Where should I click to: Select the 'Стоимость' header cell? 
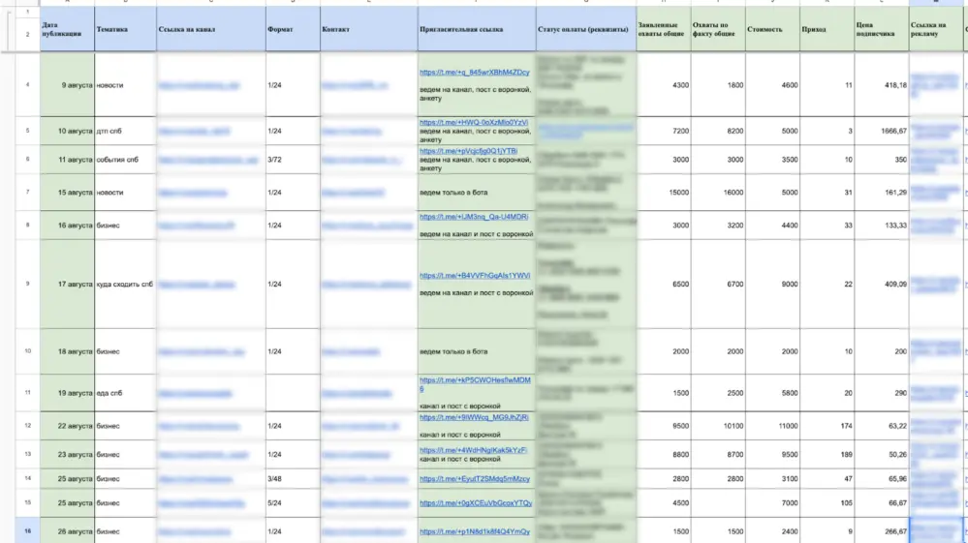pos(772,29)
